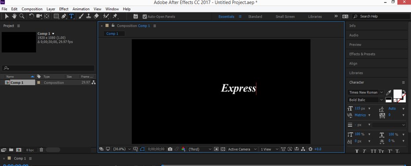Switch to the Small Screen workspace
Viewport: 411px width, 166px height.
click(285, 17)
